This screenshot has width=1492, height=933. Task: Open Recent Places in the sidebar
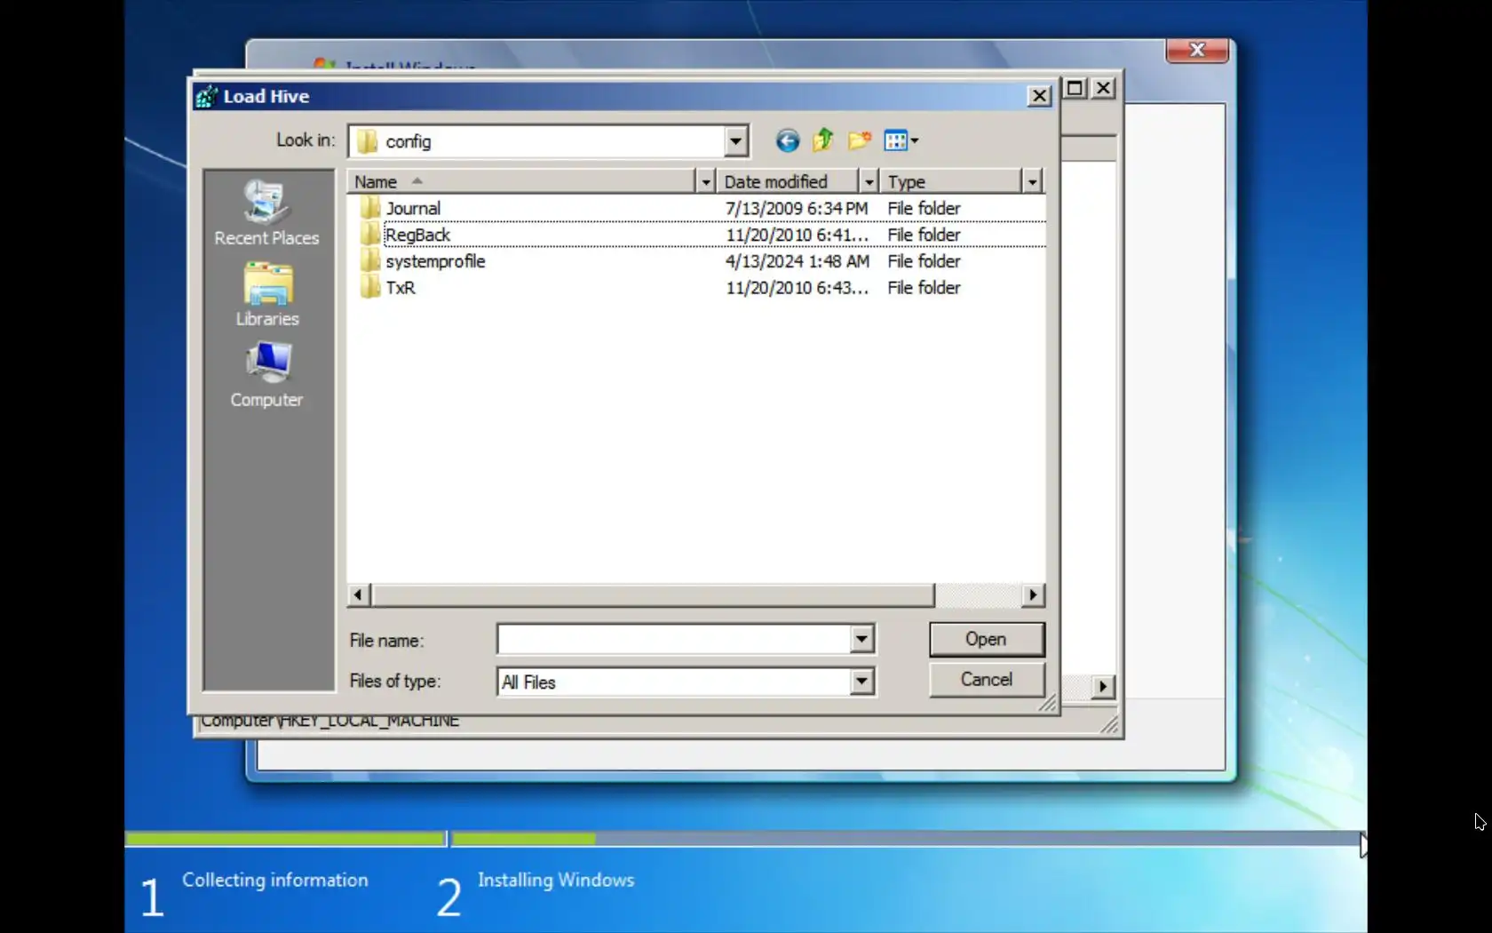click(x=266, y=213)
